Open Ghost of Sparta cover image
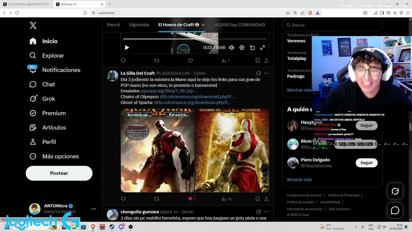Image resolution: width=412 pixels, height=232 pixels. [x=158, y=150]
